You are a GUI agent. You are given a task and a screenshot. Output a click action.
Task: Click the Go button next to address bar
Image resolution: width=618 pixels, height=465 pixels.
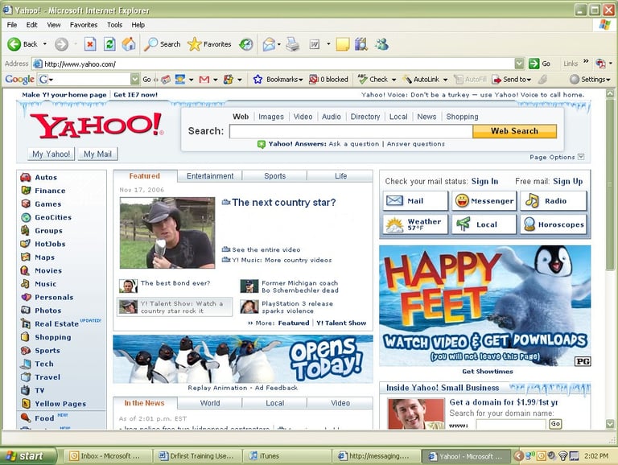coord(540,64)
